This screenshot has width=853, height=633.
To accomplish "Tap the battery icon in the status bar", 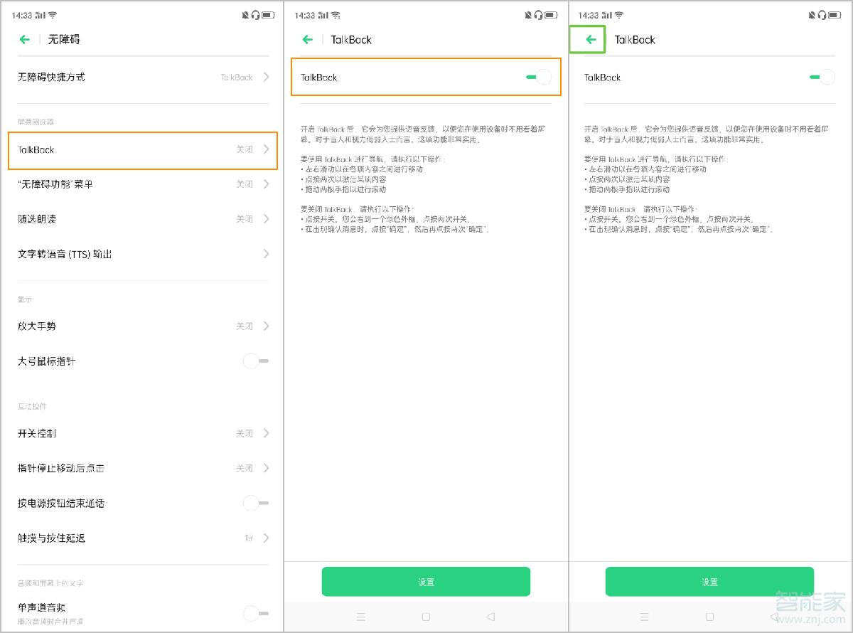I will pyautogui.click(x=269, y=14).
